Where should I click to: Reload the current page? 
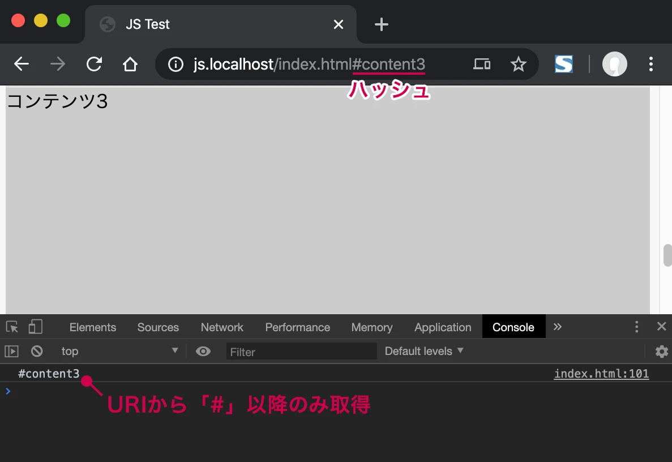94,65
